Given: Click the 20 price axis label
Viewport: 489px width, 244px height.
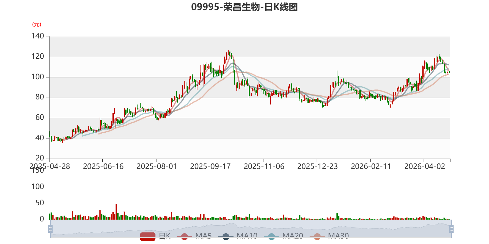Looking at the screenshot, I should [x=40, y=158].
